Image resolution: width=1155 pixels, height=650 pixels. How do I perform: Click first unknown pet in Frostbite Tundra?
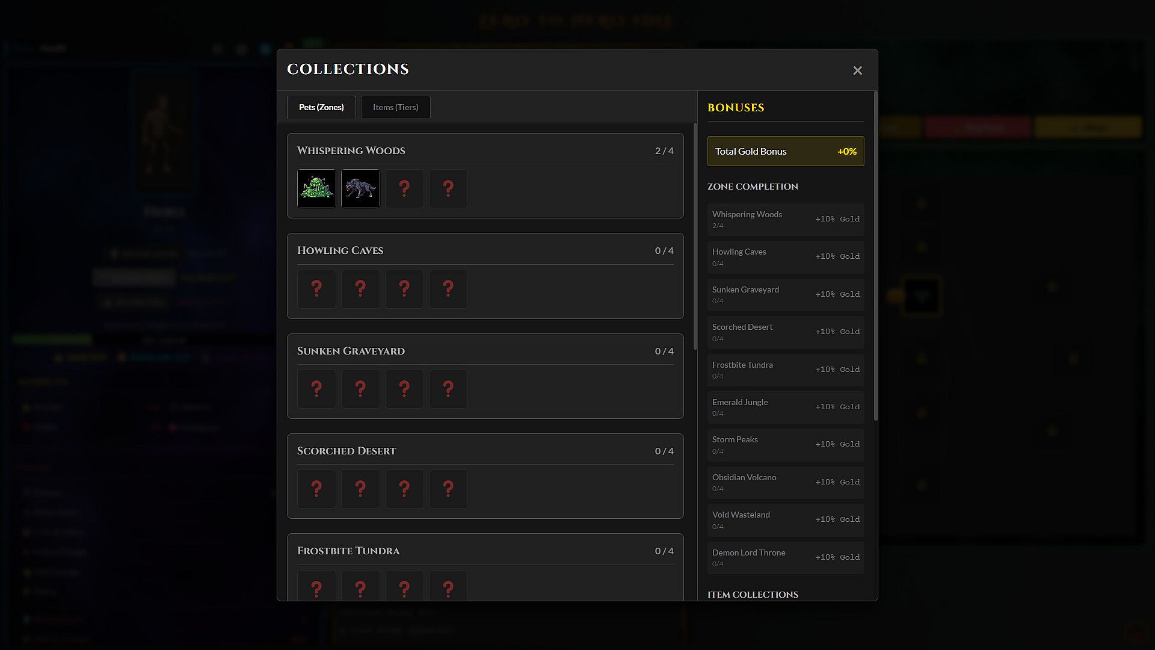pyautogui.click(x=316, y=587)
